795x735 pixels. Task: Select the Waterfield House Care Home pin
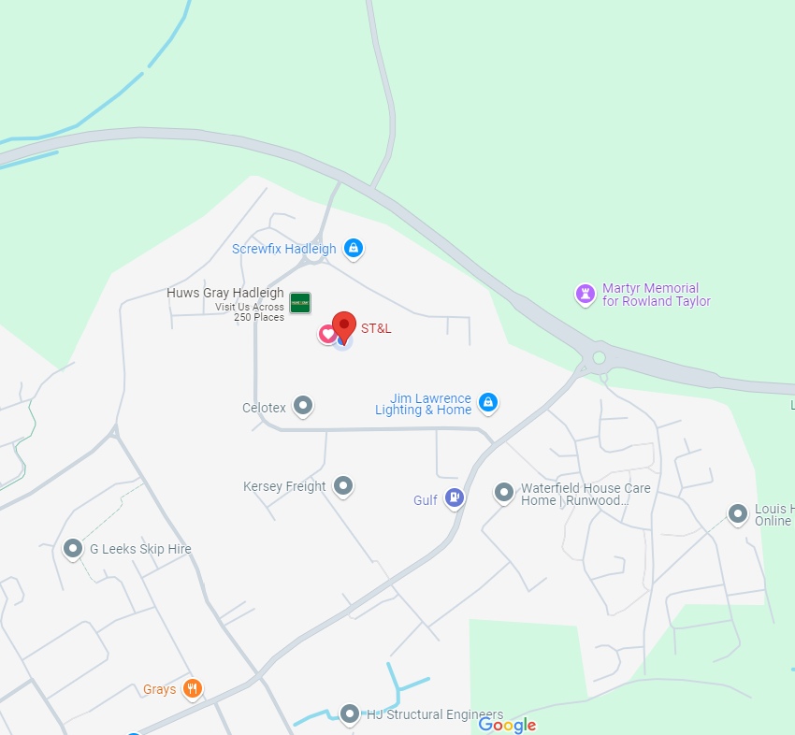(504, 493)
